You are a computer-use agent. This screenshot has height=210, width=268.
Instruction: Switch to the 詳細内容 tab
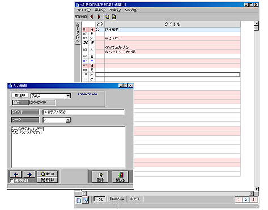(117, 199)
